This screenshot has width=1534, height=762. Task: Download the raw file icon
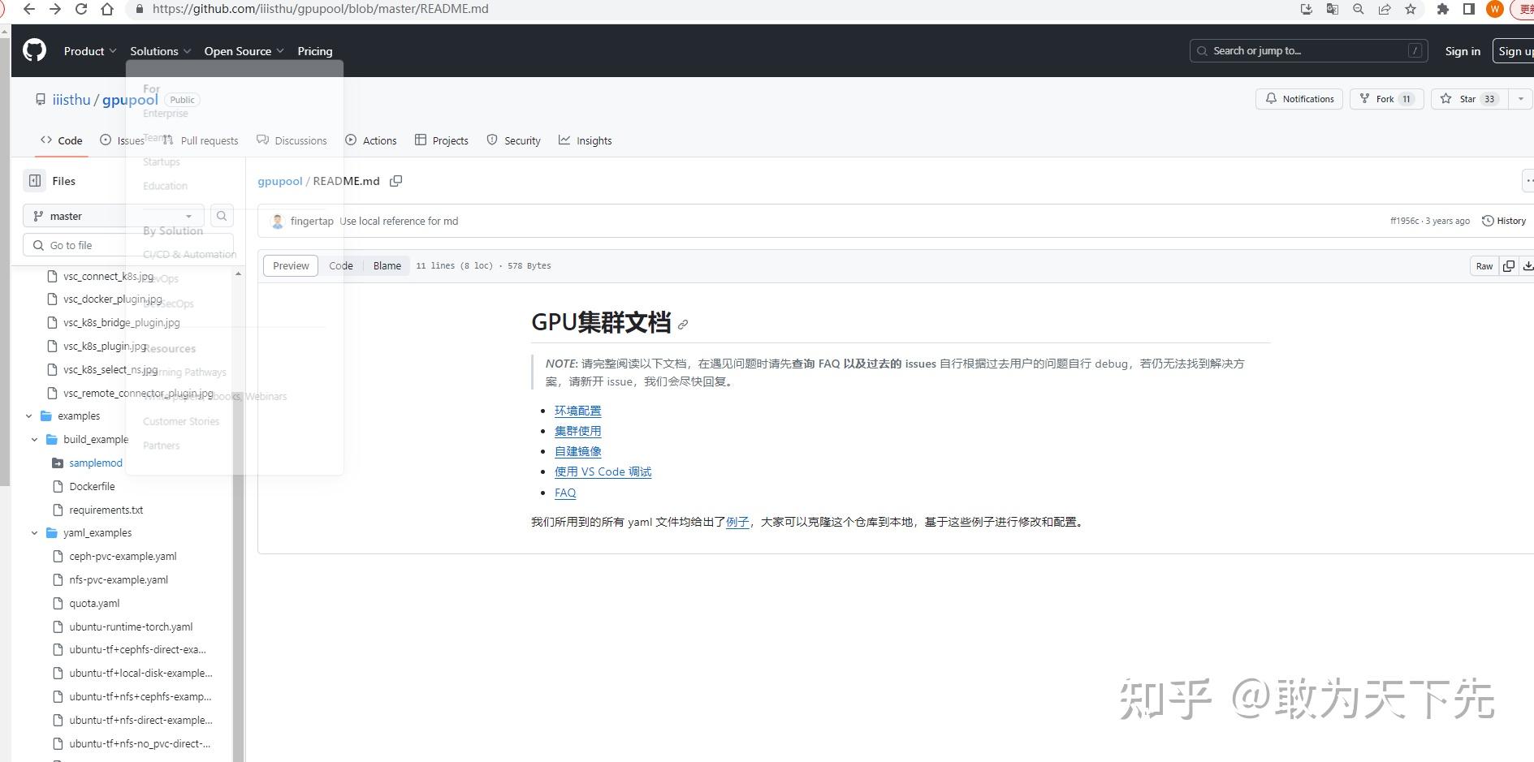pos(1528,266)
